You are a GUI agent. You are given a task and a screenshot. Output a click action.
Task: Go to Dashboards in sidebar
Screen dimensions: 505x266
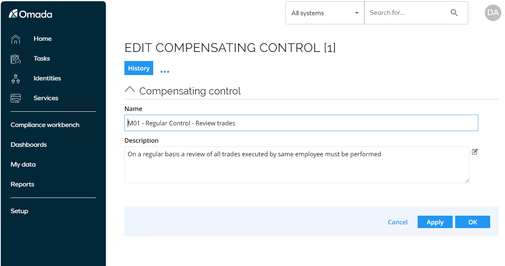[x=28, y=144]
